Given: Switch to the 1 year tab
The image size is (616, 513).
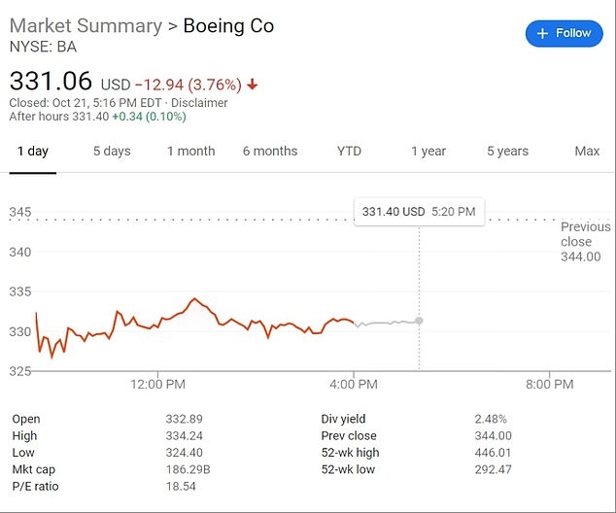Looking at the screenshot, I should [428, 152].
